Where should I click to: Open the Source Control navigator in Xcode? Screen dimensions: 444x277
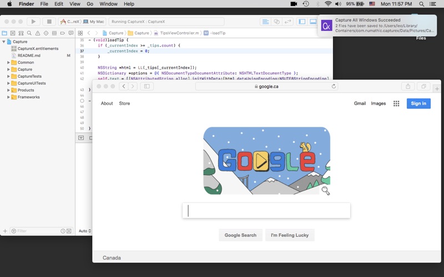coord(12,33)
